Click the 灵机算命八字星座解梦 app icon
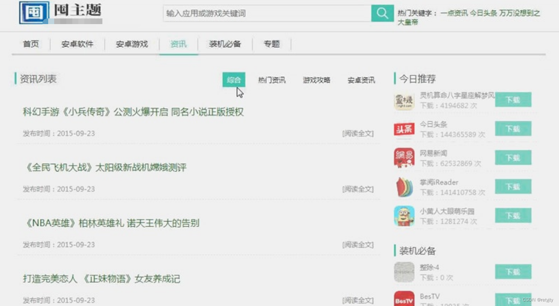This screenshot has height=306, width=559. point(404,100)
